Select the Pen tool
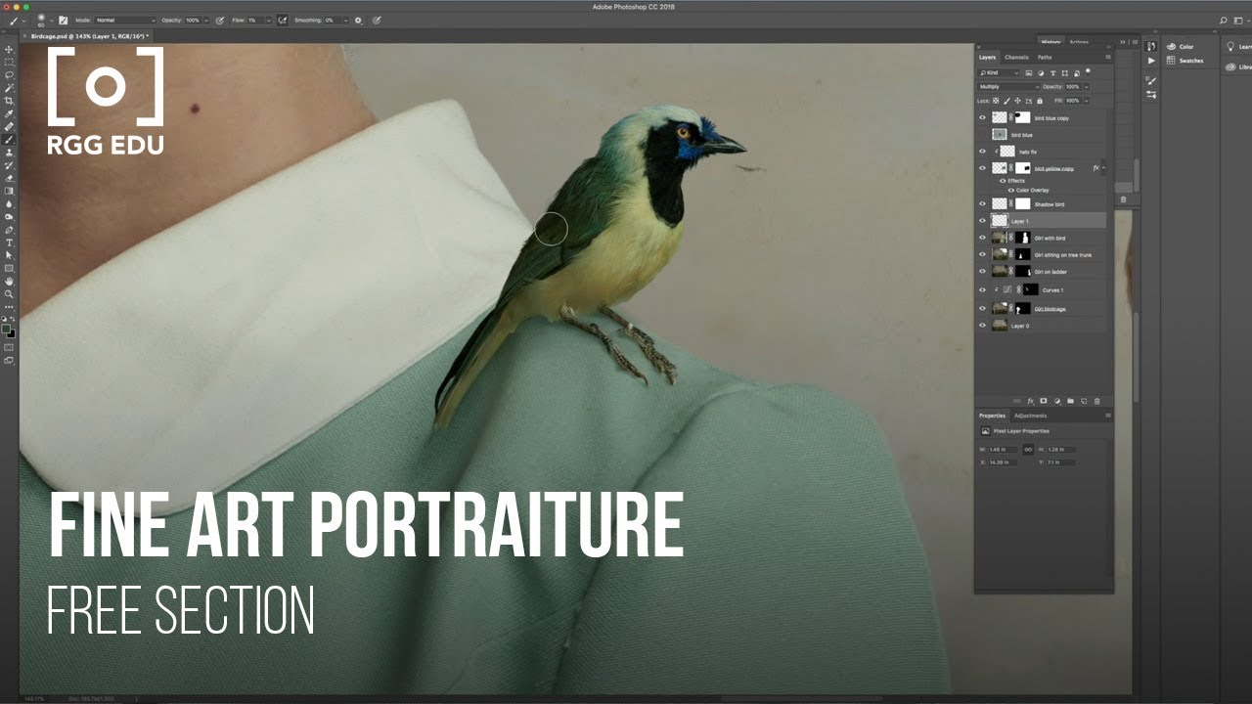 tap(10, 230)
